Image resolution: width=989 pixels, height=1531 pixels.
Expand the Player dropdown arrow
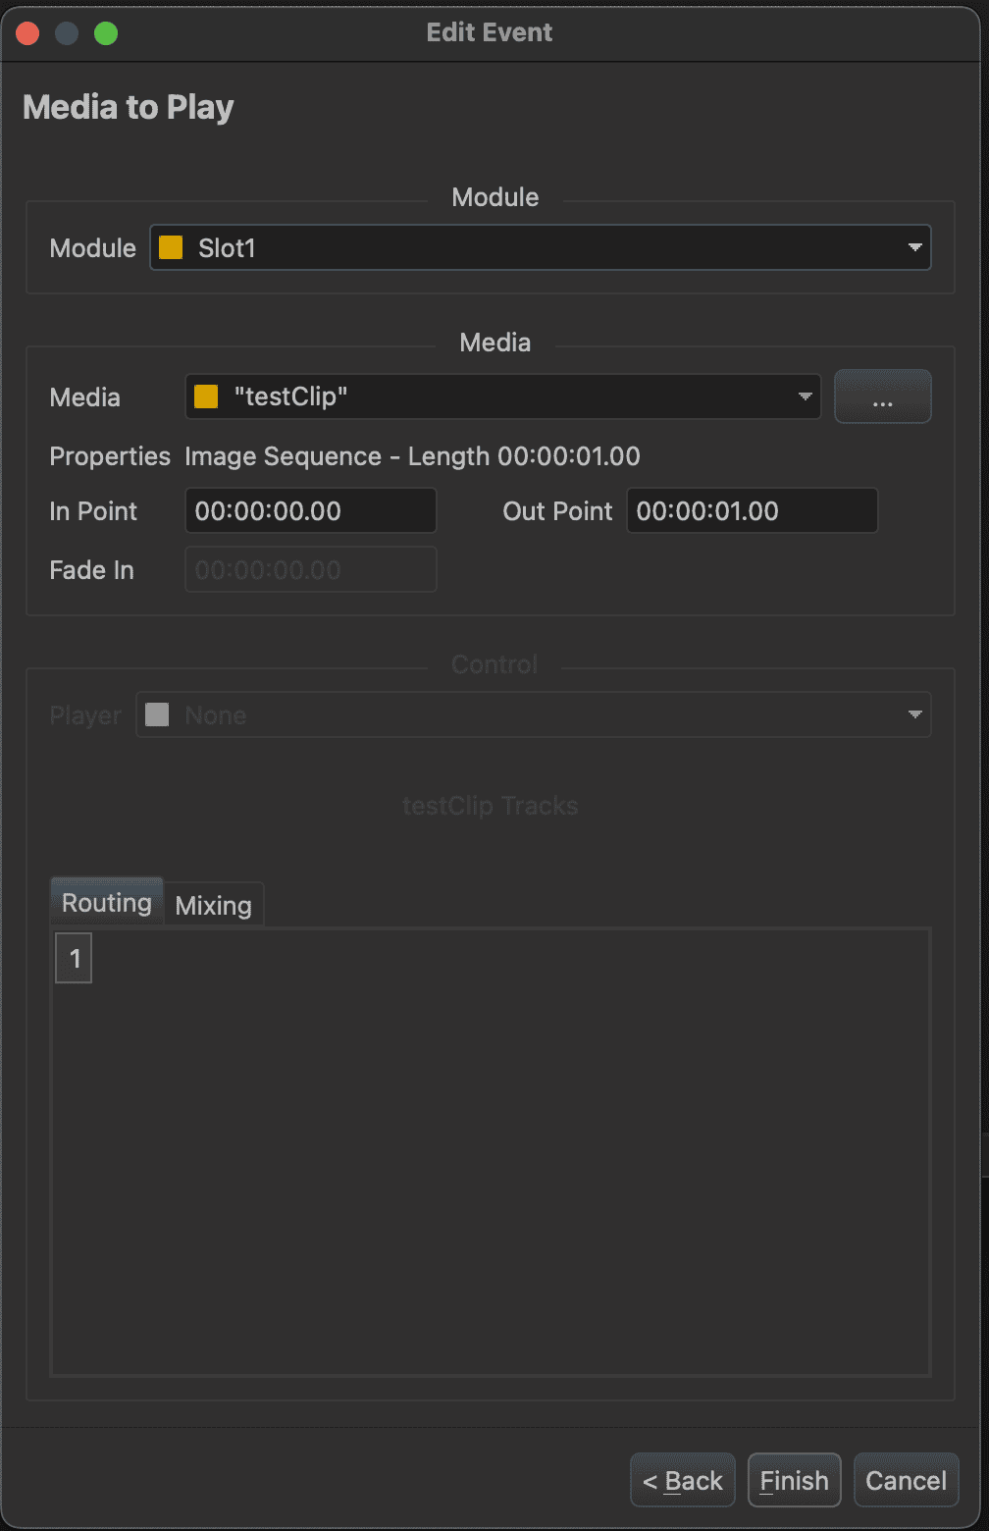[x=914, y=715]
